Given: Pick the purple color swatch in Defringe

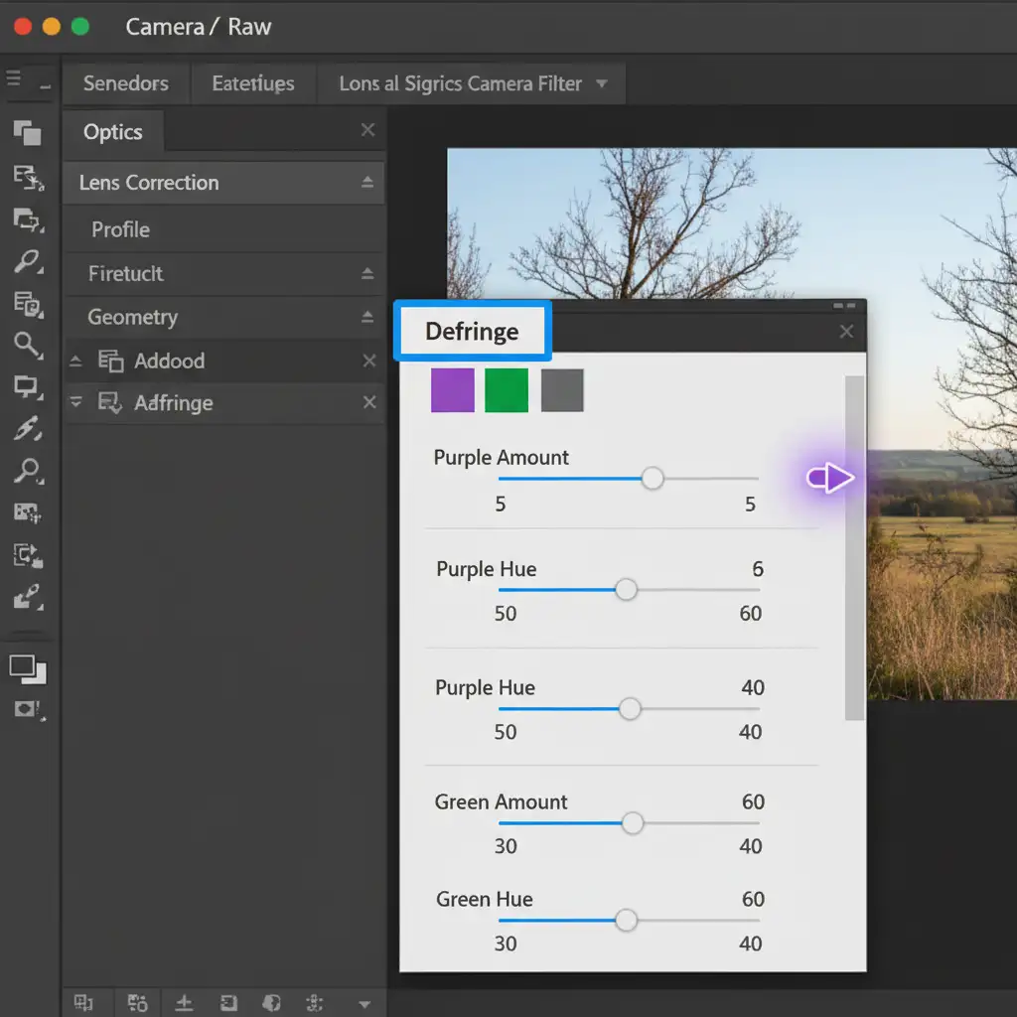Looking at the screenshot, I should pos(453,390).
